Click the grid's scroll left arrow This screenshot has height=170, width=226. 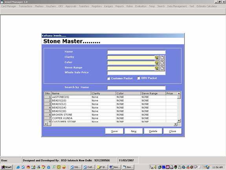(x=46, y=124)
